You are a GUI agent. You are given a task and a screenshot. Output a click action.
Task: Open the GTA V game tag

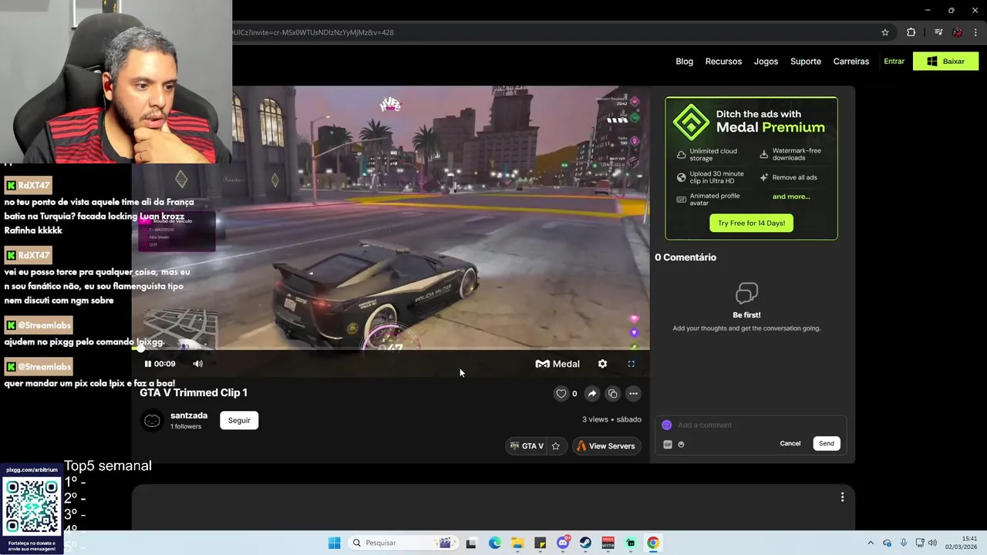(x=527, y=446)
